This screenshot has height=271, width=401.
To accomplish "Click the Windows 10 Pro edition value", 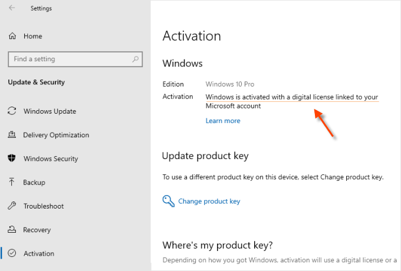I will pos(230,84).
